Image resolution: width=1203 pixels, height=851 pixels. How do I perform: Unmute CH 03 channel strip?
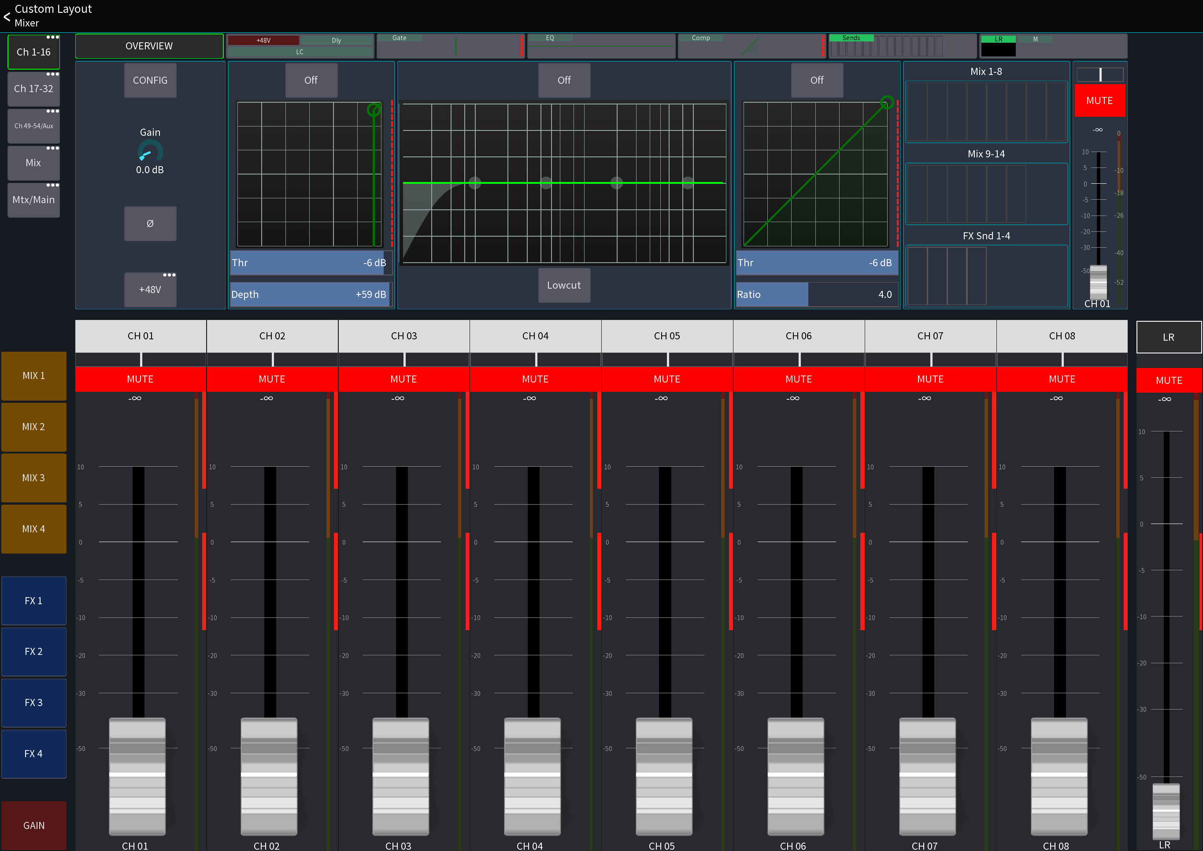pyautogui.click(x=403, y=379)
